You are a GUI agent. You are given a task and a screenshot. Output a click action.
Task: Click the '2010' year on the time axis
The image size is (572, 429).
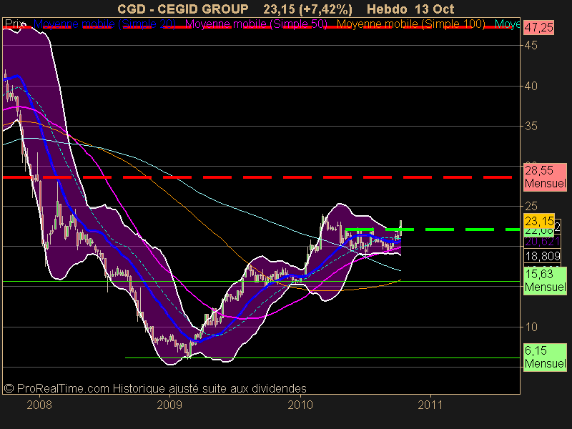pos(300,405)
